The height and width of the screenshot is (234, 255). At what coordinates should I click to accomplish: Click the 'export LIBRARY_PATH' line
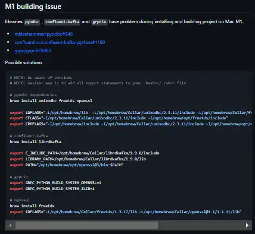coord(78,159)
